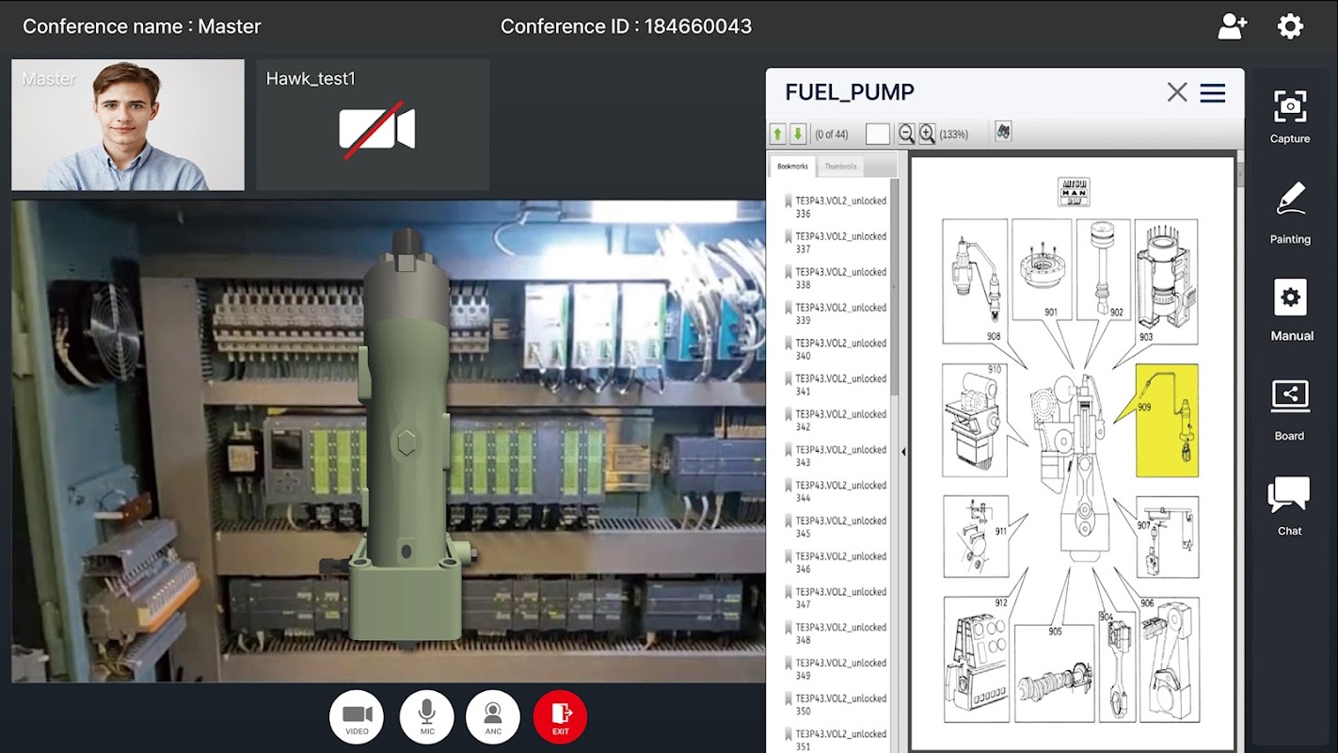Open the FUEL_PUMP hamburger menu
This screenshot has height=753, width=1338.
tap(1213, 92)
